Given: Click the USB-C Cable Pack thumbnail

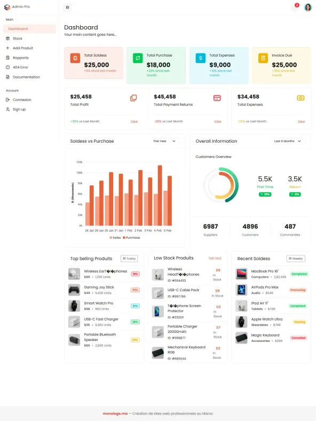Looking at the screenshot, I should click(x=157, y=293).
